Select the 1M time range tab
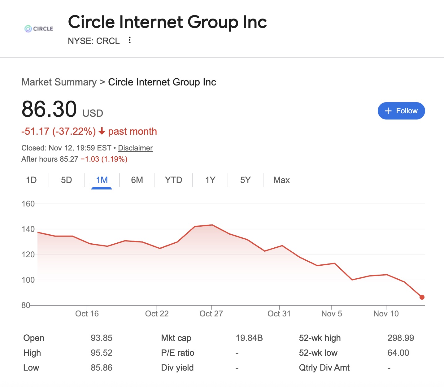The image size is (444, 387). (x=102, y=180)
